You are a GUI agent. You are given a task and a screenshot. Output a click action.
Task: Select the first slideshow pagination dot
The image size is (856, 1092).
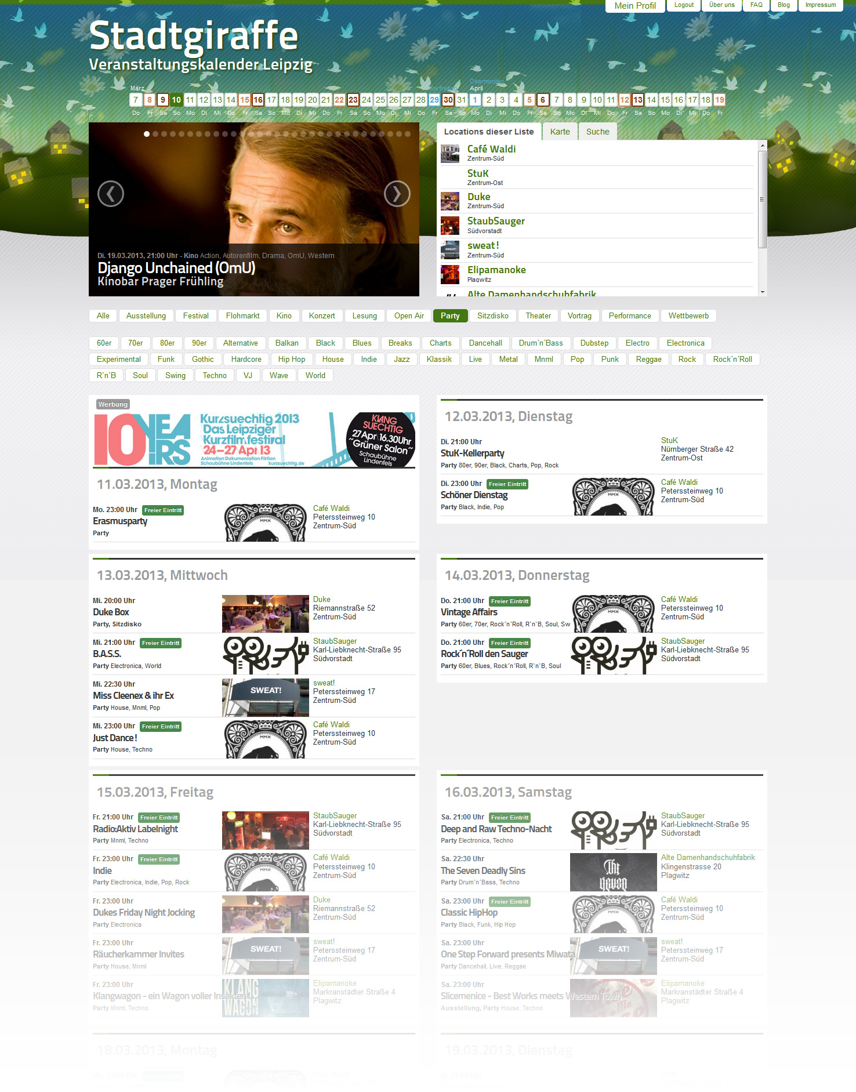point(147,134)
